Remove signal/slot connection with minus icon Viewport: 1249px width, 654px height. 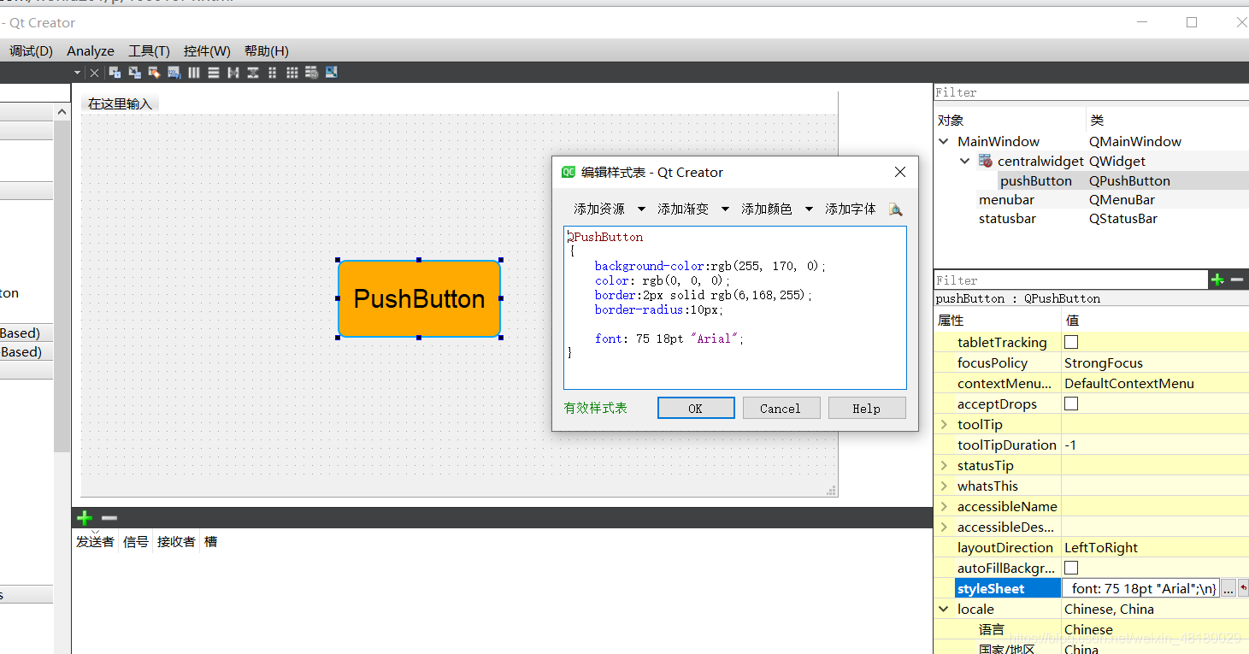(x=109, y=518)
